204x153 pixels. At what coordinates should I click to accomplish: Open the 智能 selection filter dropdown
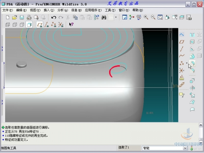tap(185, 148)
